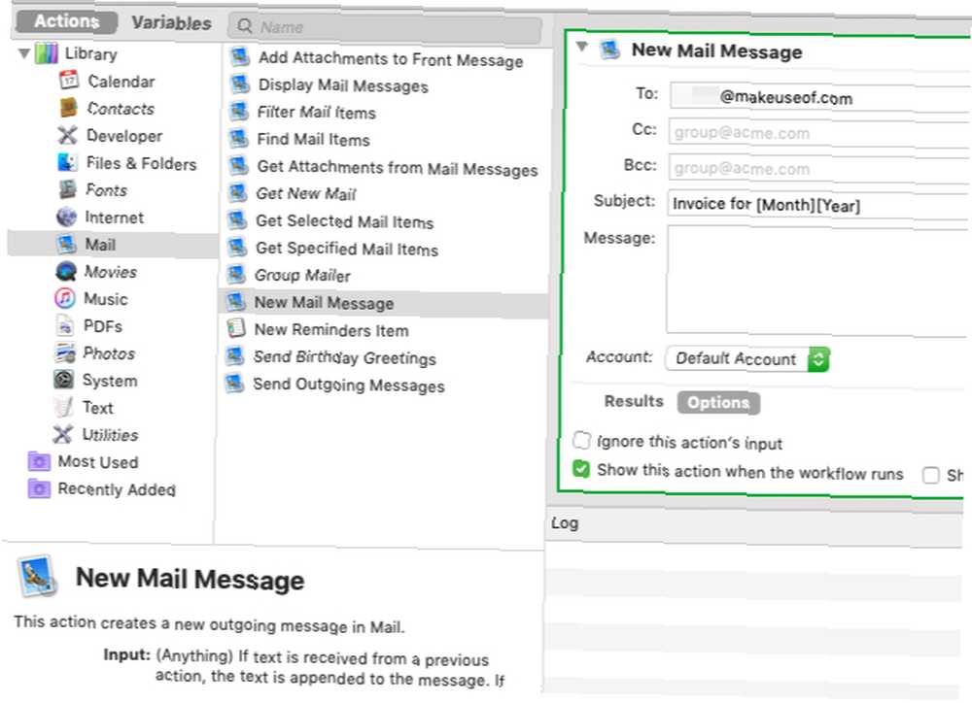Click the New Reminders Item action icon
The width and height of the screenshot is (972, 703).
[235, 327]
